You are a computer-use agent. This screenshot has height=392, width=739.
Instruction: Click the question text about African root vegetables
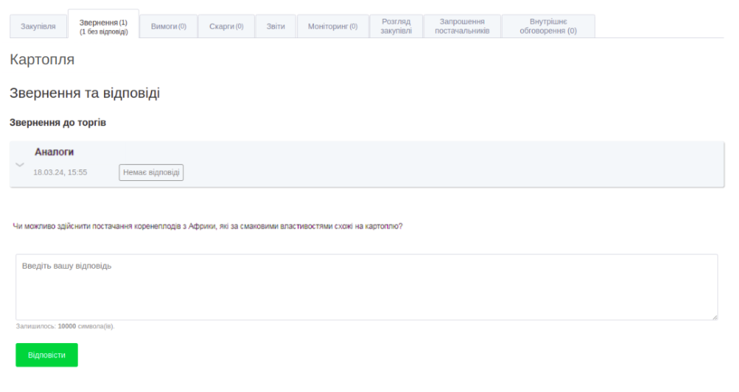(208, 226)
